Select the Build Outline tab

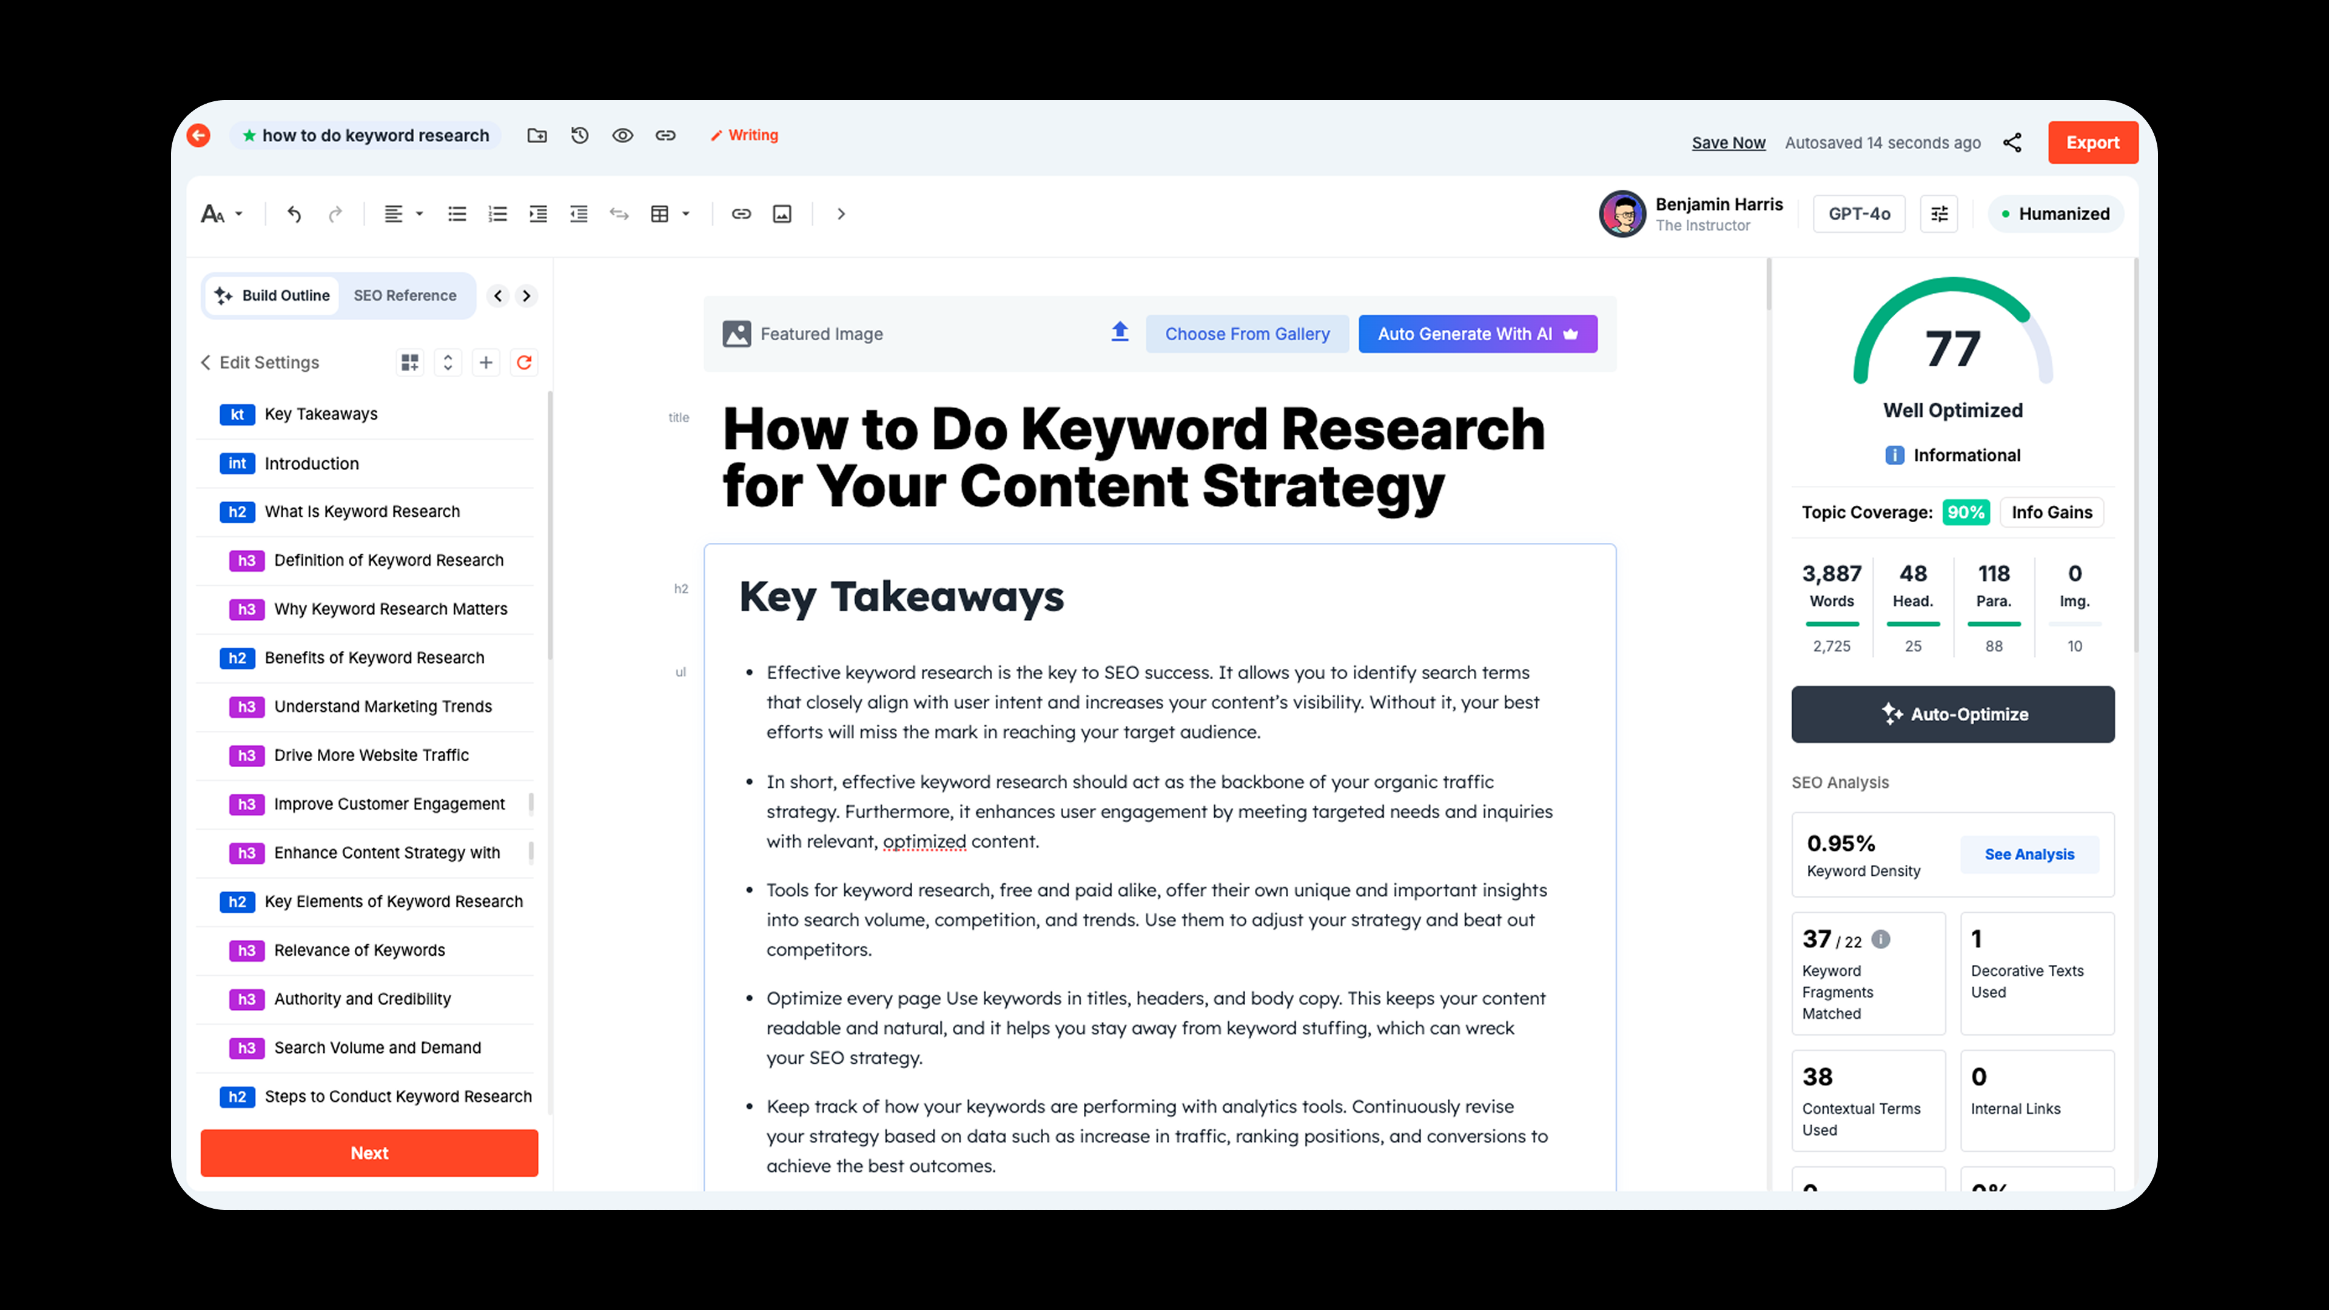(272, 295)
